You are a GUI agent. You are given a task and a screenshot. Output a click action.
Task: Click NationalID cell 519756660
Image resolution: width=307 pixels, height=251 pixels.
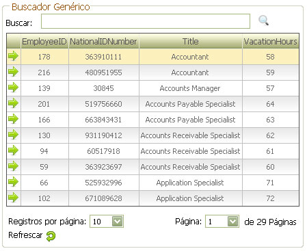tap(103, 104)
